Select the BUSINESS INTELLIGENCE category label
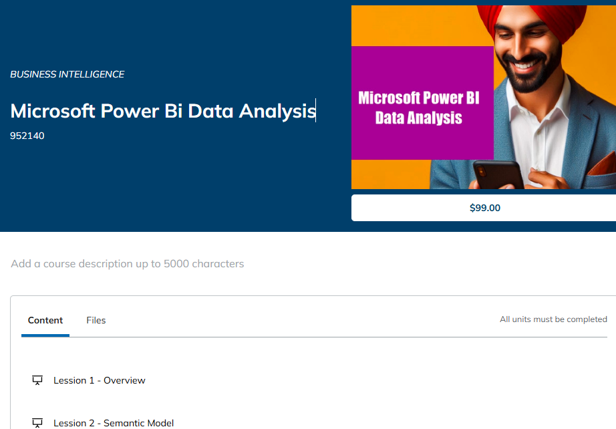 [x=67, y=74]
